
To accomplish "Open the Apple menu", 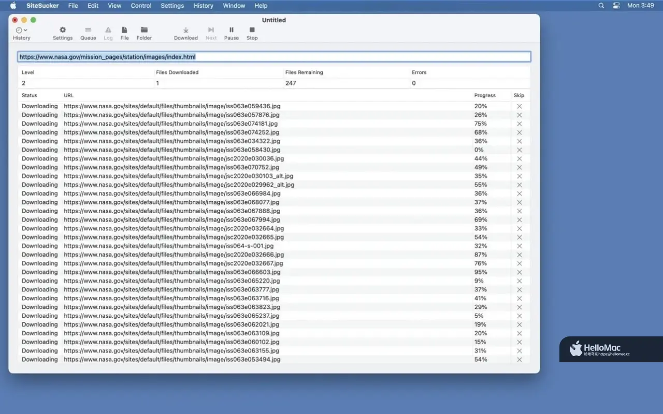I will point(13,6).
